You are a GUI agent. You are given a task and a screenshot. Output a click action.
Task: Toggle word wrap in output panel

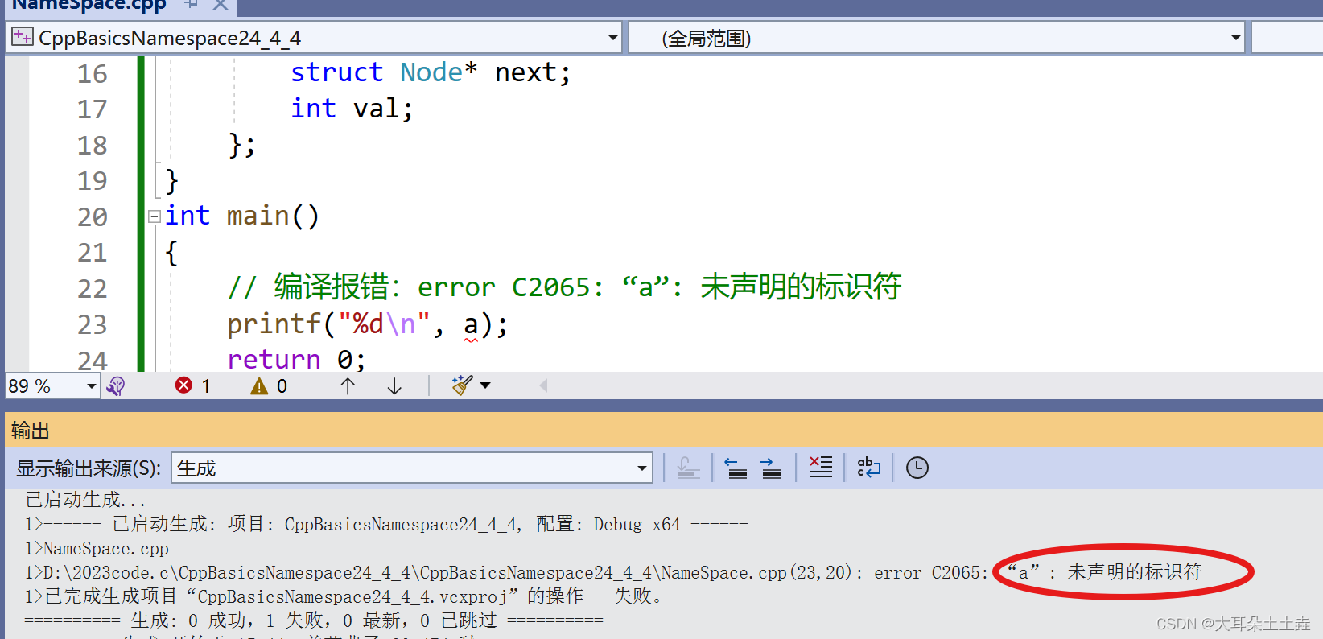click(x=869, y=467)
